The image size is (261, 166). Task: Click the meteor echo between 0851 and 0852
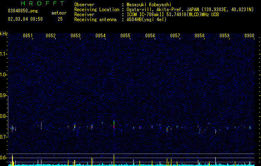pos(41,125)
